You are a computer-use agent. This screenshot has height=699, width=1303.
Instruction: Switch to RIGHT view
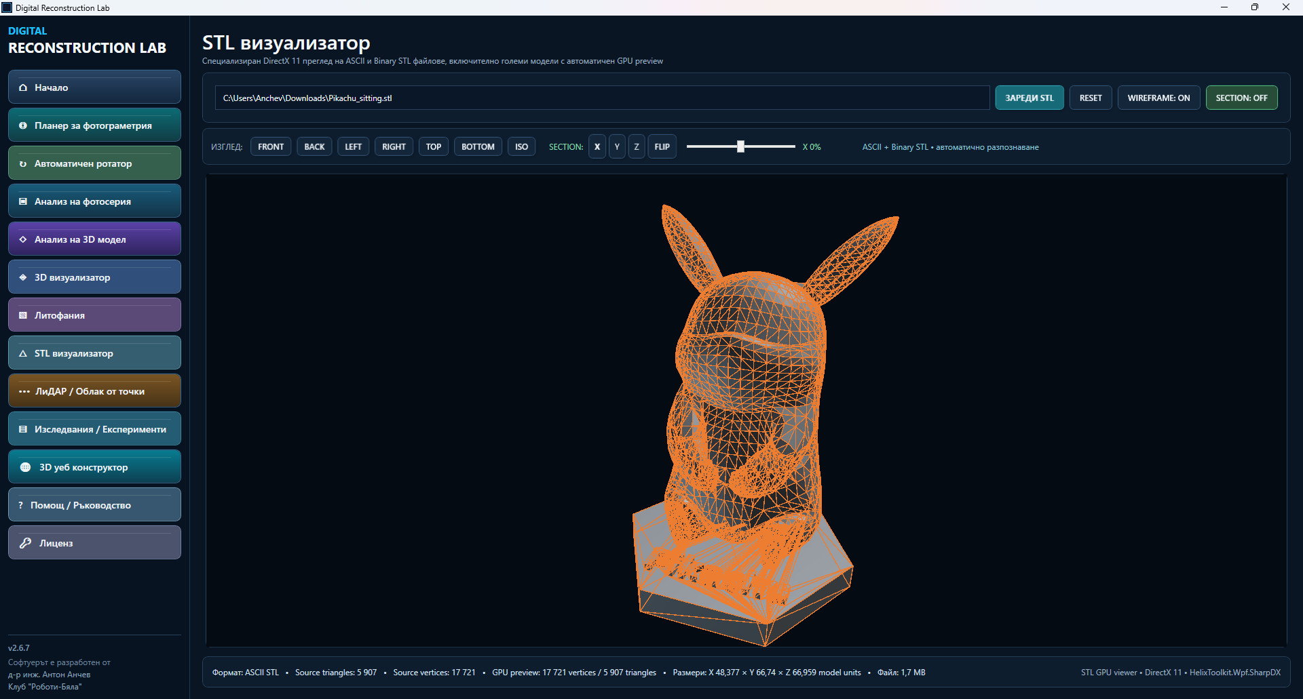tap(394, 146)
